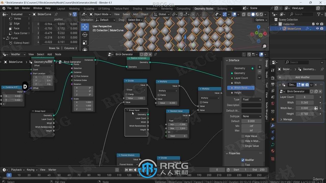Click the fake user shield in node editor header

coord(141,54)
